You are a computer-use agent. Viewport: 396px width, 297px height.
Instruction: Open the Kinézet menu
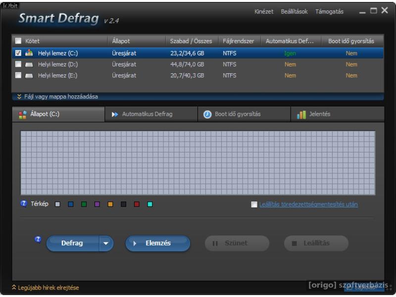(x=264, y=11)
